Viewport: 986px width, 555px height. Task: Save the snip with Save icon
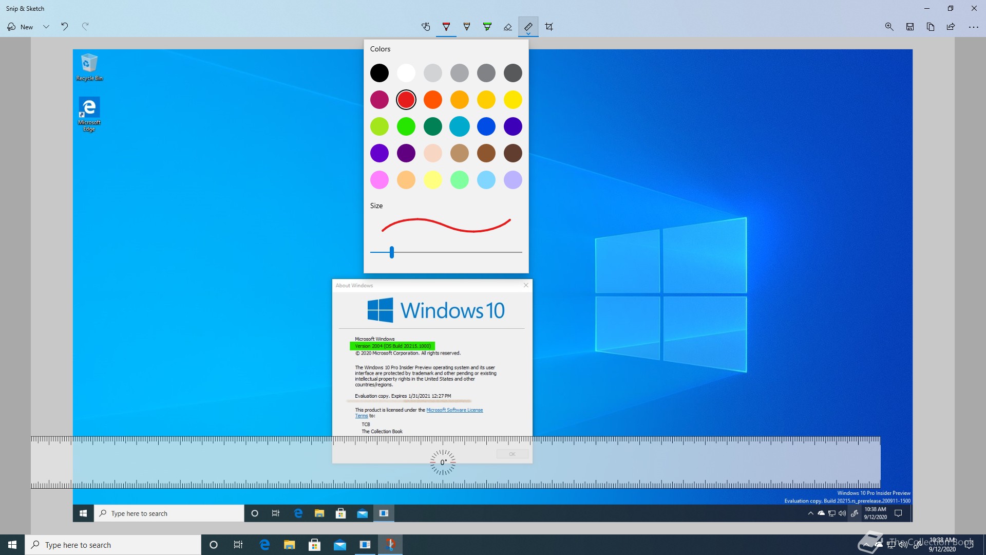pos(910,27)
